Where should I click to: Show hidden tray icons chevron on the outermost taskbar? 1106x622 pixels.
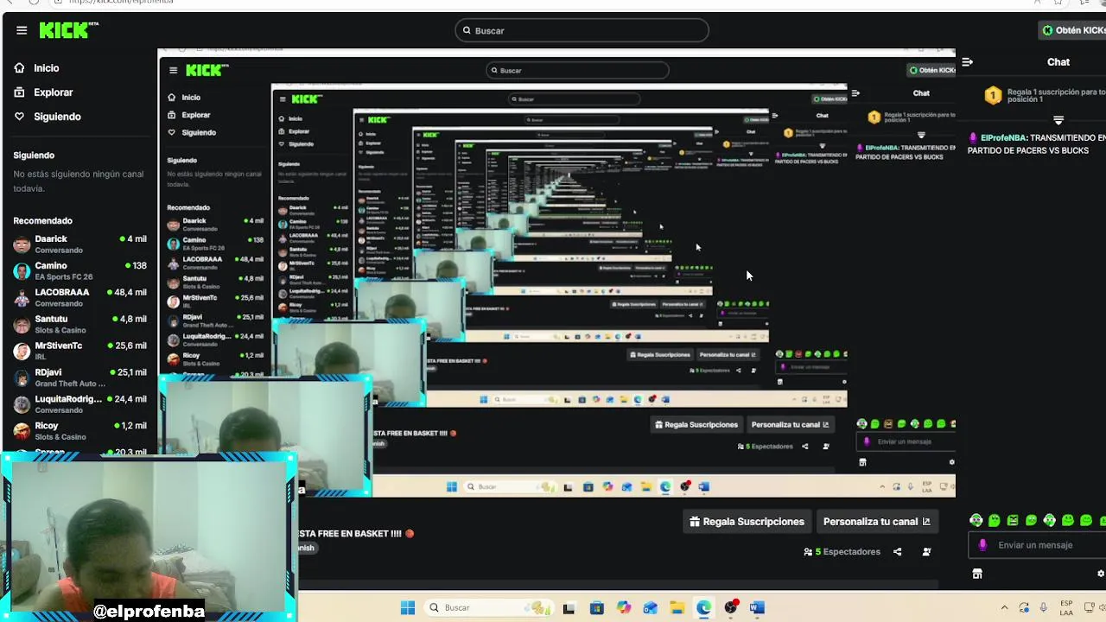pos(1004,608)
